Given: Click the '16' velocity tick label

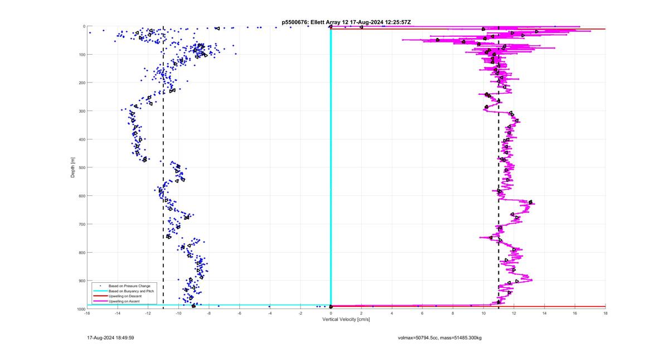Looking at the screenshot, I should click(575, 313).
